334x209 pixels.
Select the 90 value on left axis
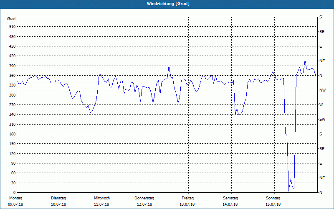(13, 163)
